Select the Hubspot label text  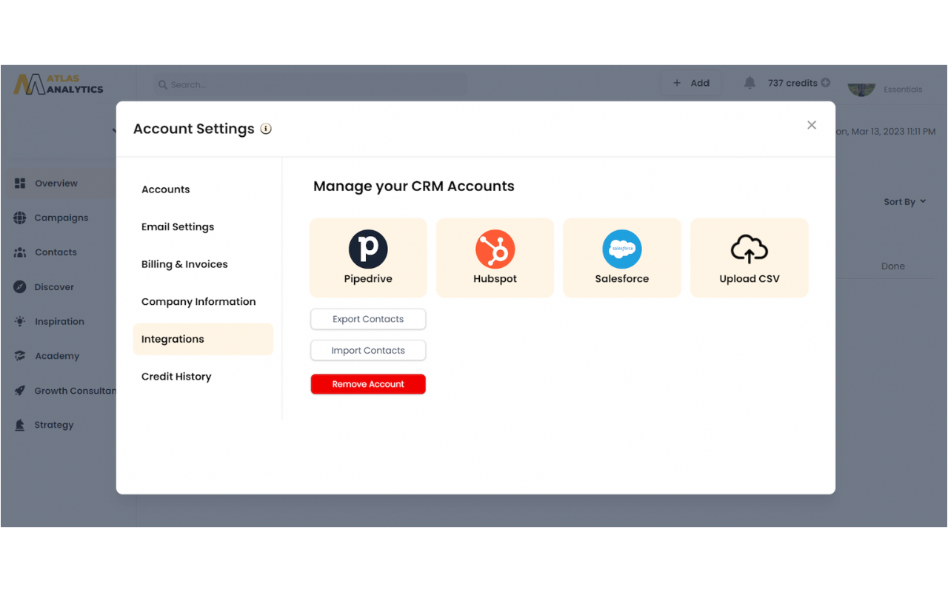[495, 279]
